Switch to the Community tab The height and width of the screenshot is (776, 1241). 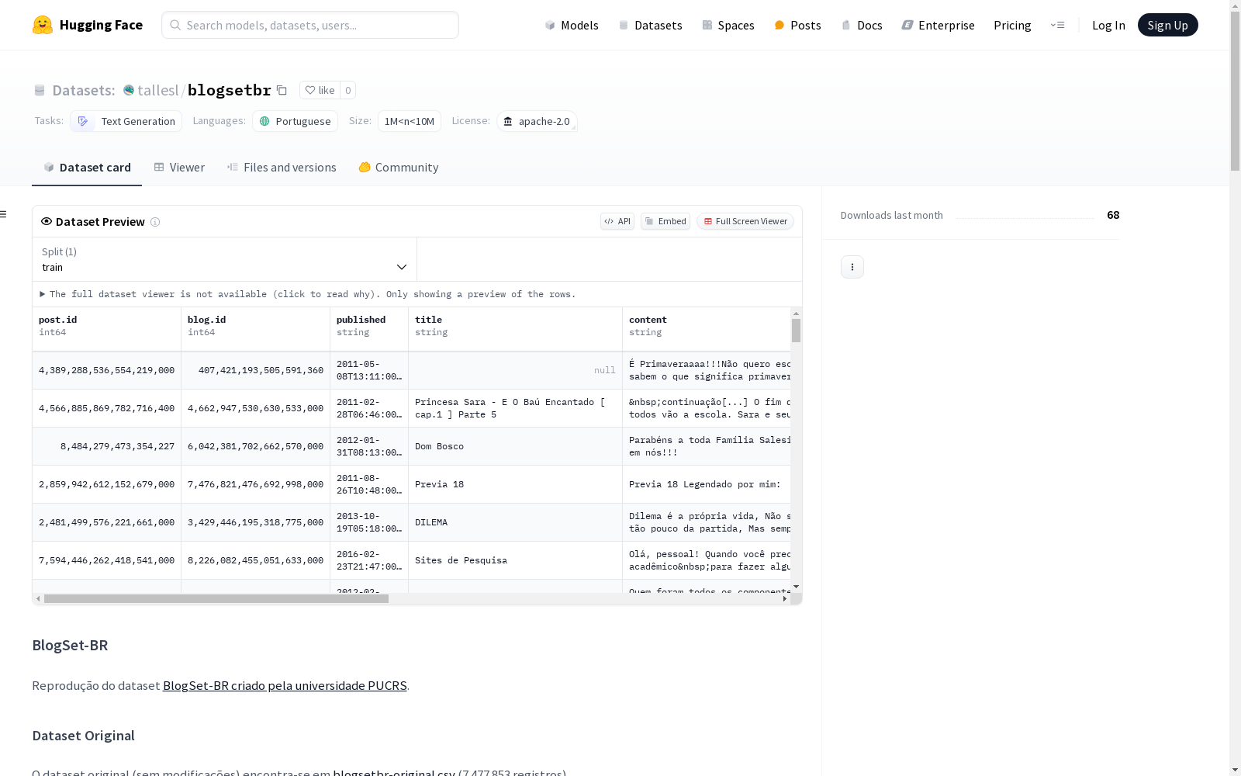[399, 168]
